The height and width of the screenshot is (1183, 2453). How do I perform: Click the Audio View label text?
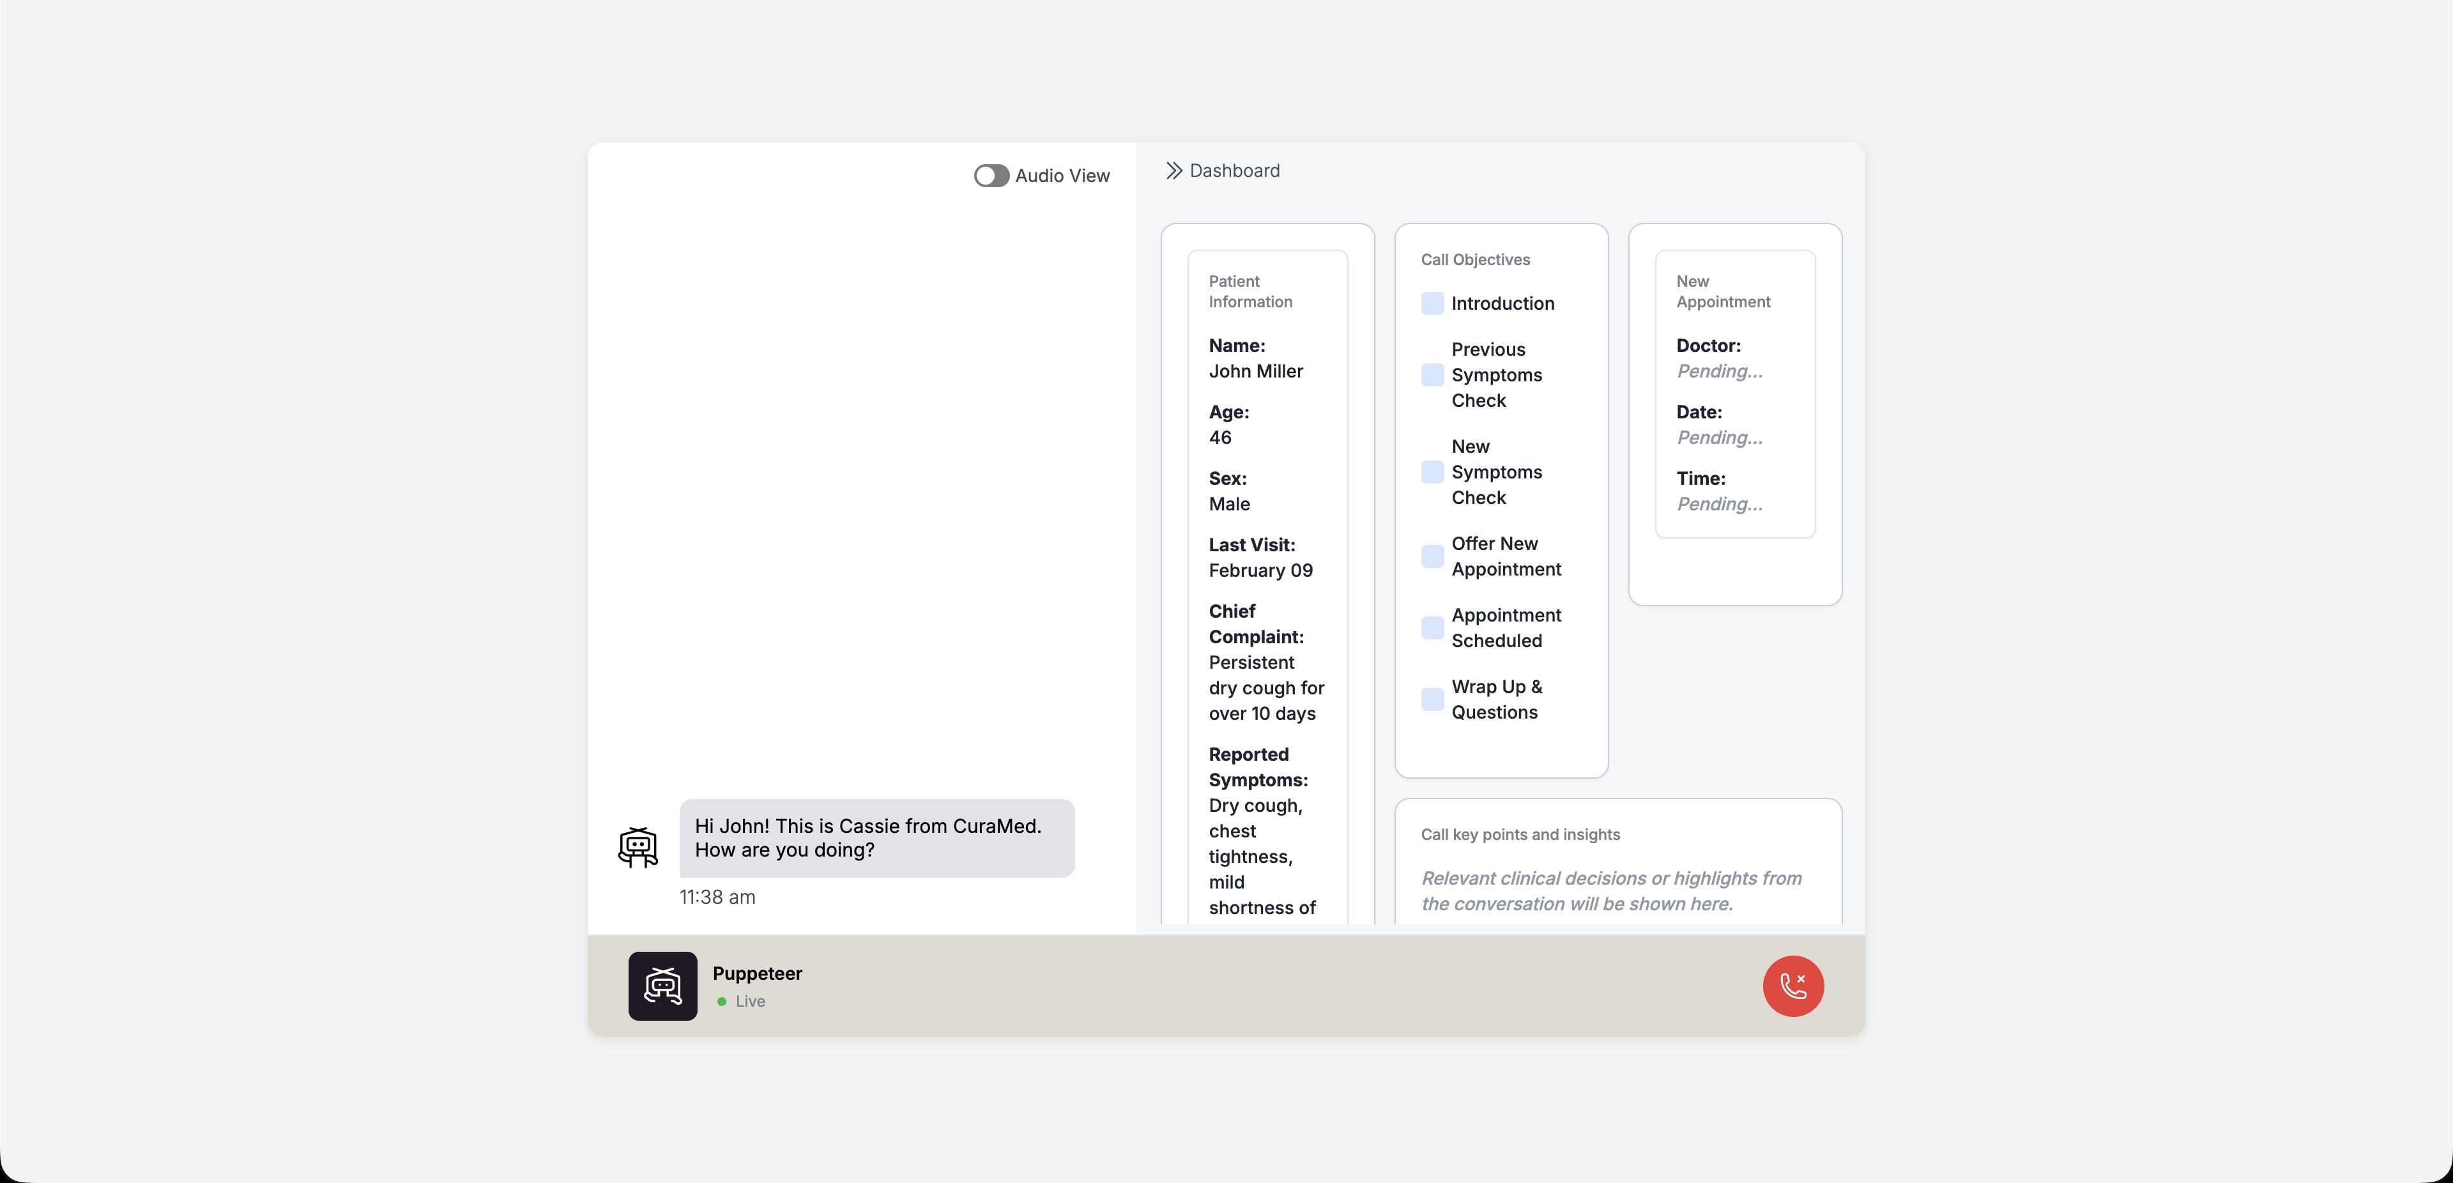tap(1062, 175)
